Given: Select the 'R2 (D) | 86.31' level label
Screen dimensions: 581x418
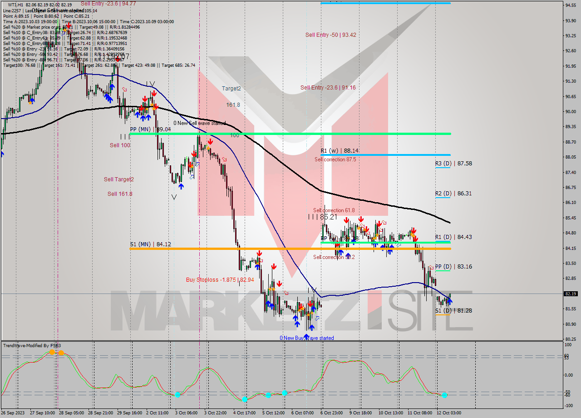Looking at the screenshot, I should (453, 193).
